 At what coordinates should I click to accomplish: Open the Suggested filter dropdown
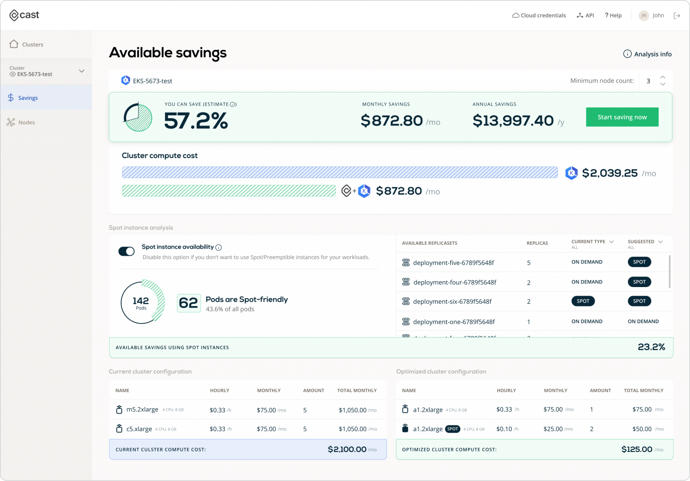click(x=660, y=242)
